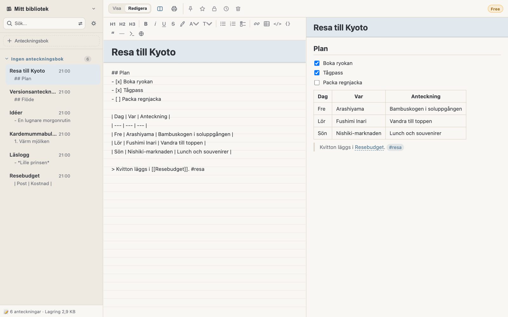
Task: Focus the Sök search field
Action: tap(44, 23)
